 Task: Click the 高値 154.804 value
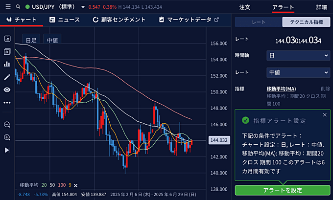click(64, 195)
